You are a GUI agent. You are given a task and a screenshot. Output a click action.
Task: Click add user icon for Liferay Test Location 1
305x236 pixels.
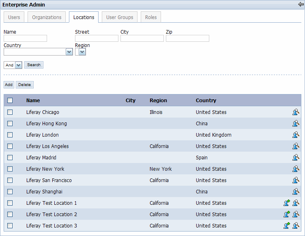pyautogui.click(x=287, y=203)
